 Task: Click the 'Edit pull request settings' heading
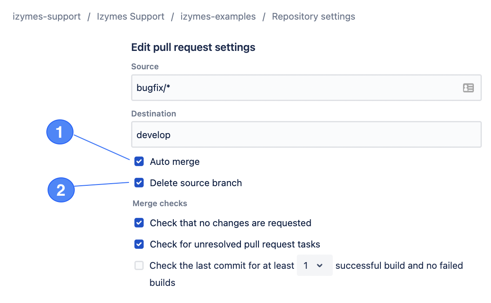coord(193,47)
